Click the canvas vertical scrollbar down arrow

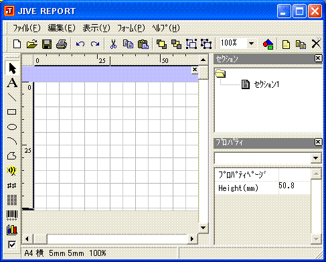203,228
